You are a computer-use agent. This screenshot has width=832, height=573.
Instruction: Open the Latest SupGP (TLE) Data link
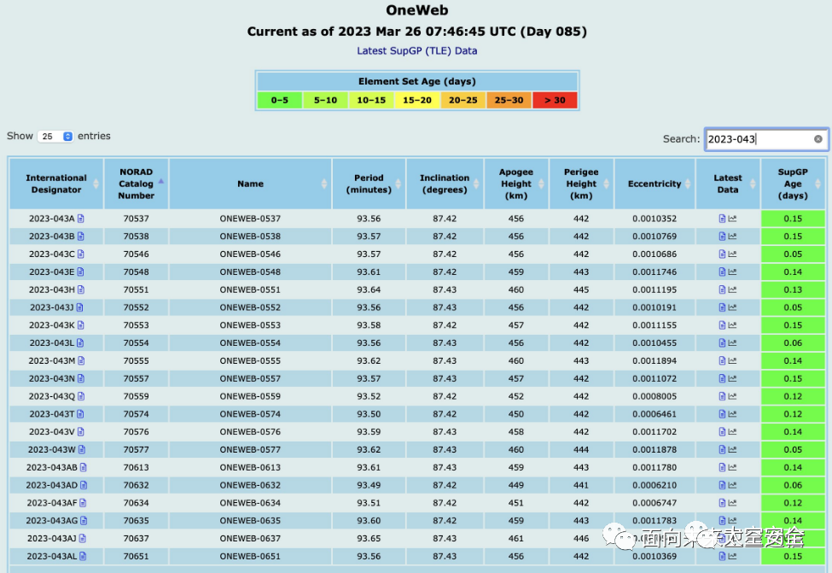tap(417, 51)
